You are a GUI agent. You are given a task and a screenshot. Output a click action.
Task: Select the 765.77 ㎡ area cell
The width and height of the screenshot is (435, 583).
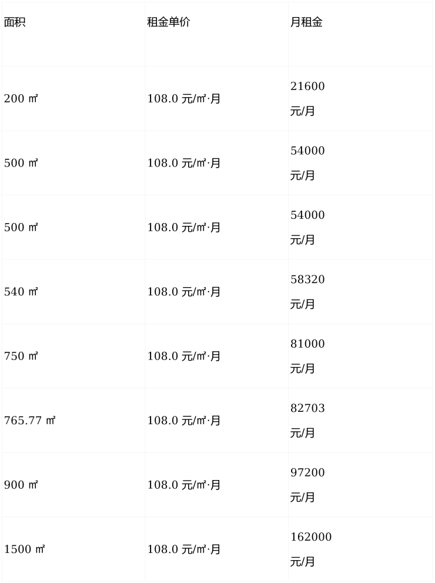point(30,421)
